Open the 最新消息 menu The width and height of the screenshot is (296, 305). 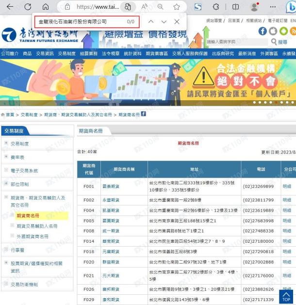pos(247,54)
